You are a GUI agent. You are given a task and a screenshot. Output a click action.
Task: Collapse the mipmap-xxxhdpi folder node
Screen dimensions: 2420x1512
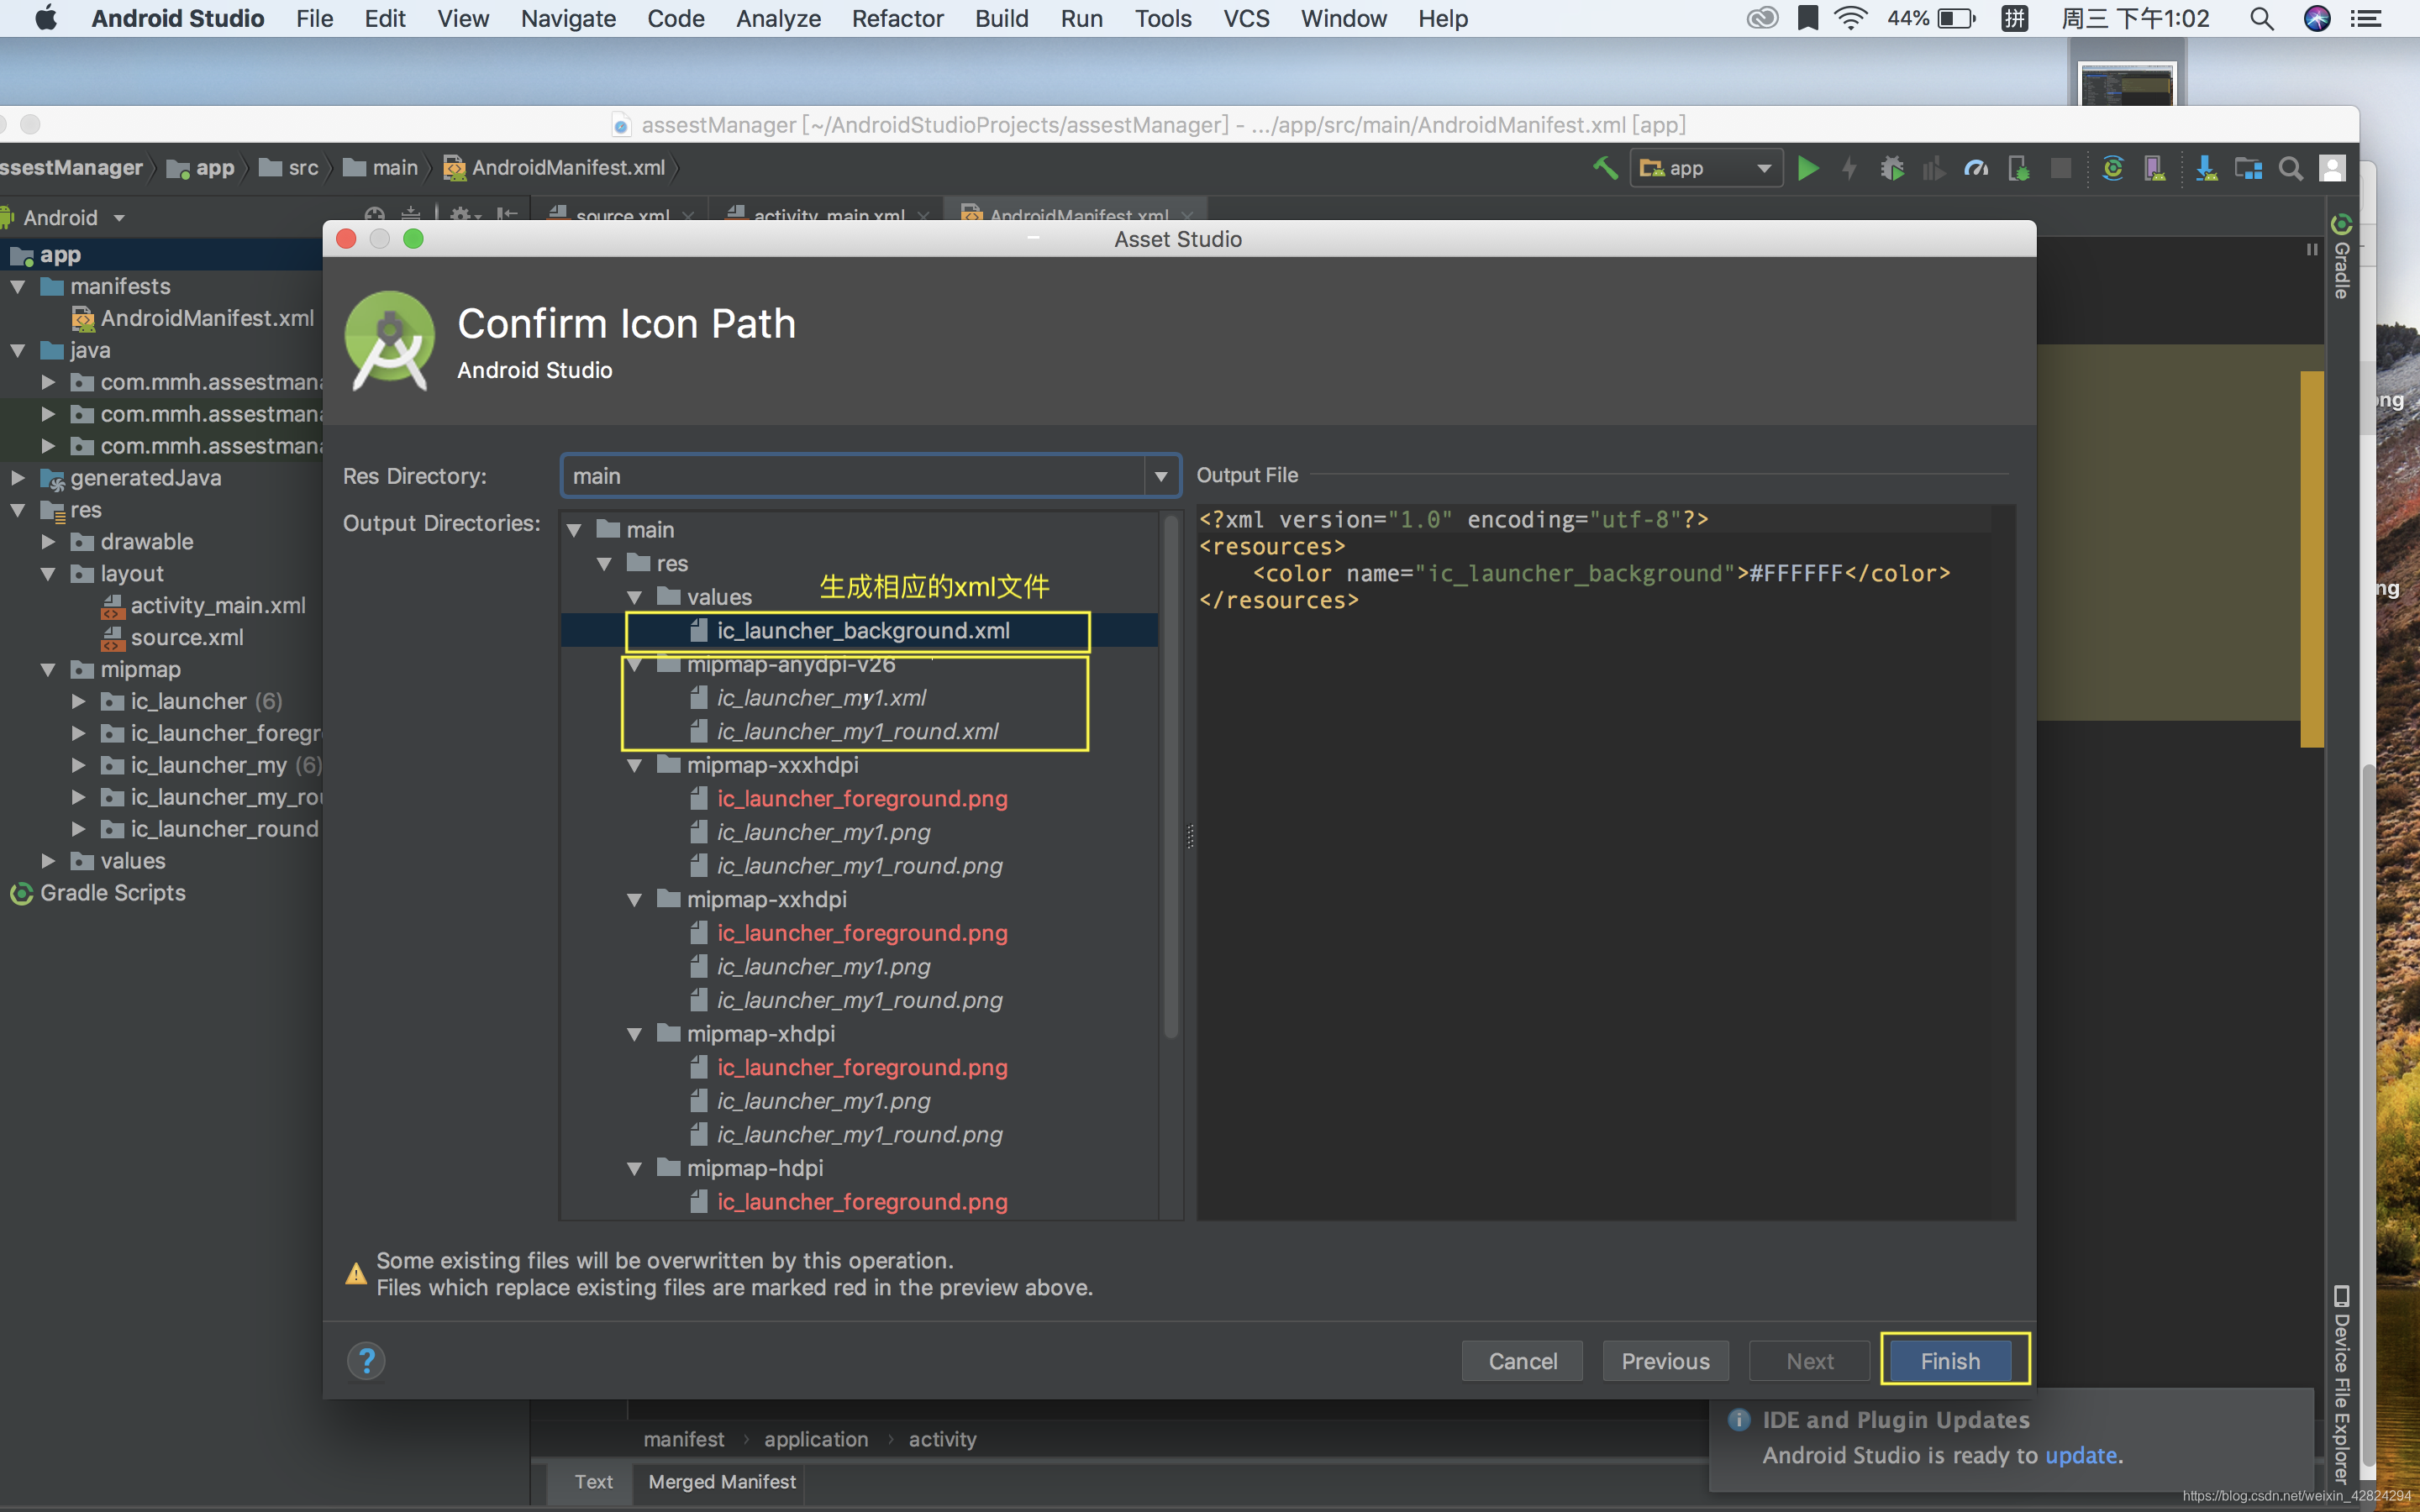click(634, 766)
